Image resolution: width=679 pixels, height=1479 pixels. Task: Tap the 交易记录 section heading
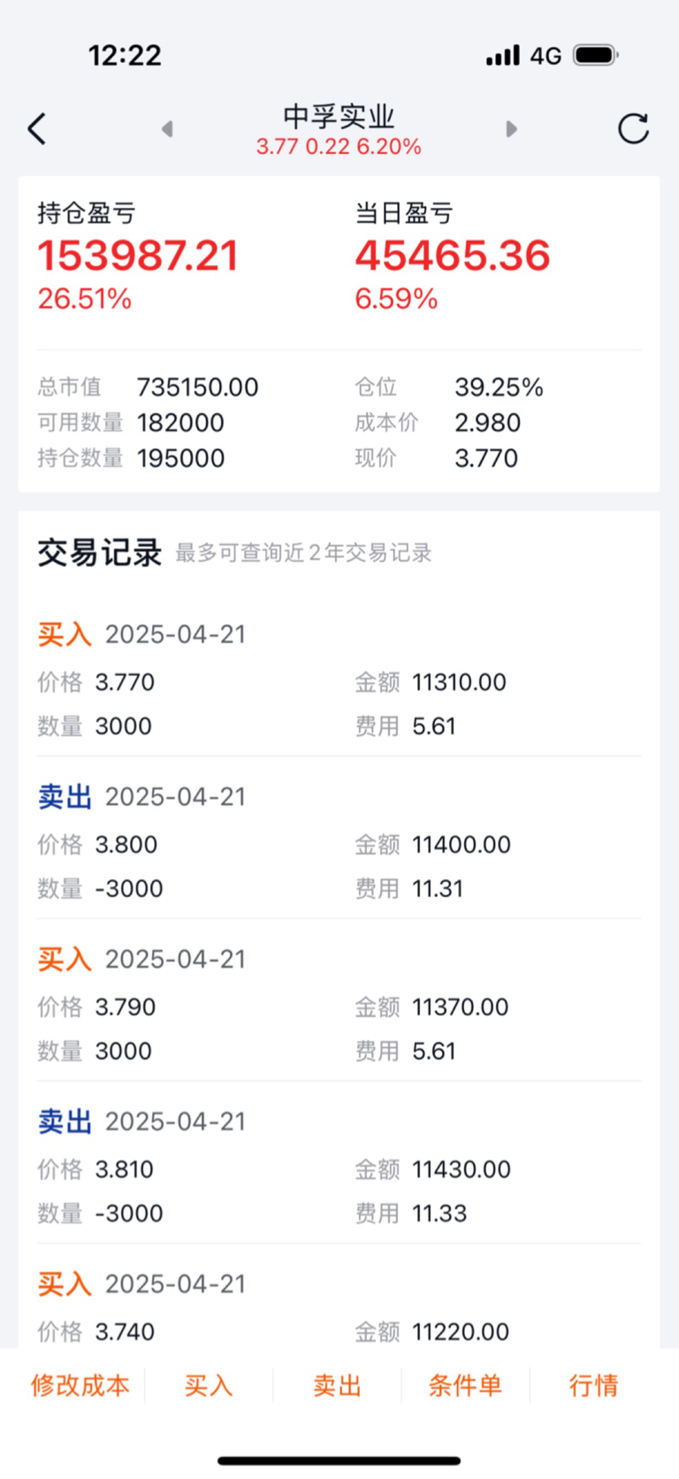(99, 552)
